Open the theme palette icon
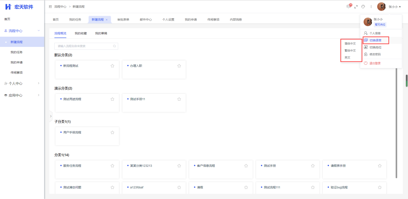 [363, 7]
